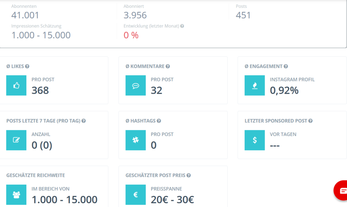Image resolution: width=347 pixels, height=207 pixels.
Task: Click the Abonniert value 3.956
Action: 135,15
